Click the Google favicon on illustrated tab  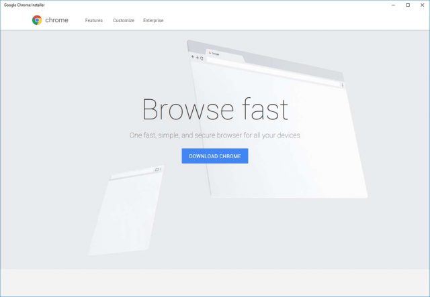210,52
